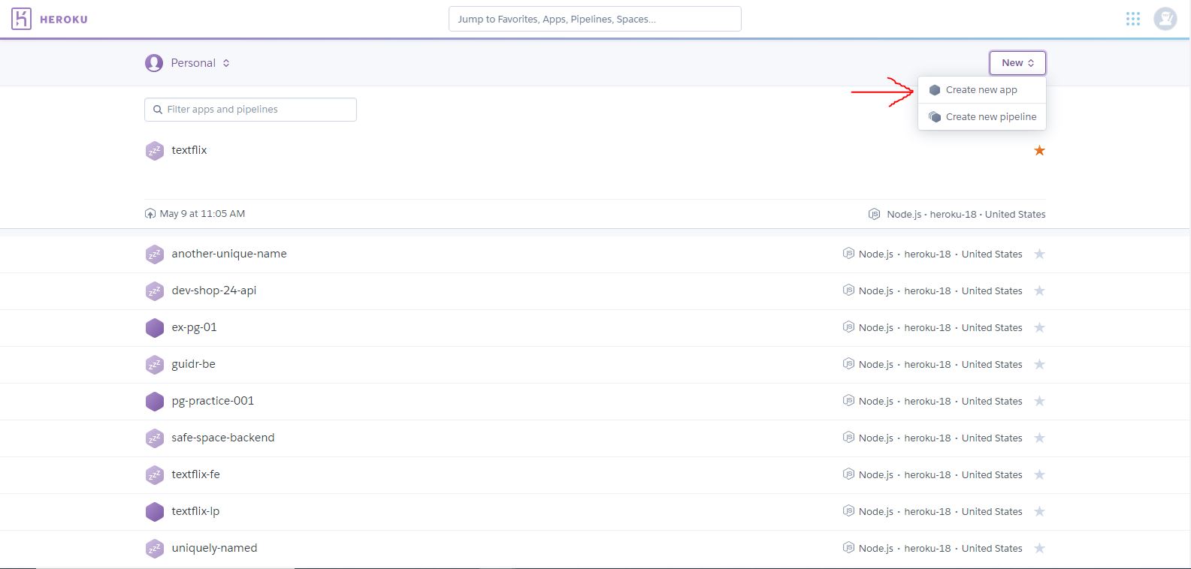
Task: Favorite the ex-pg-01 app star
Action: pyautogui.click(x=1039, y=328)
